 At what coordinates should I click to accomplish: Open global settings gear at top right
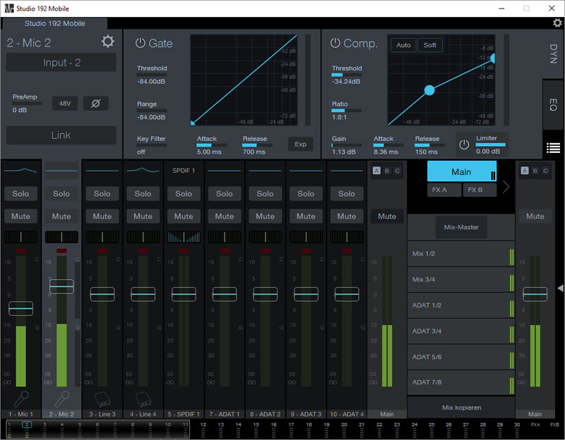[557, 23]
